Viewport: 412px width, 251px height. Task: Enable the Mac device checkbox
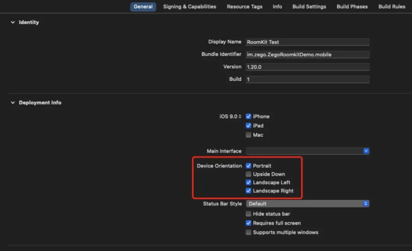(249, 135)
